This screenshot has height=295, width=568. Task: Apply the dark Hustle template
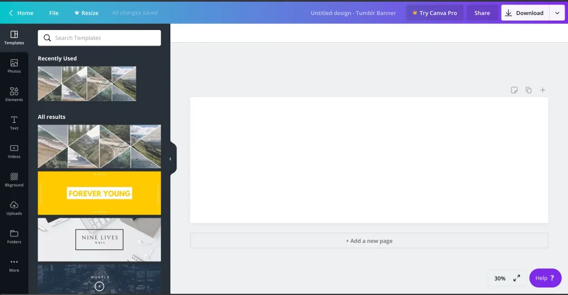pyautogui.click(x=99, y=279)
